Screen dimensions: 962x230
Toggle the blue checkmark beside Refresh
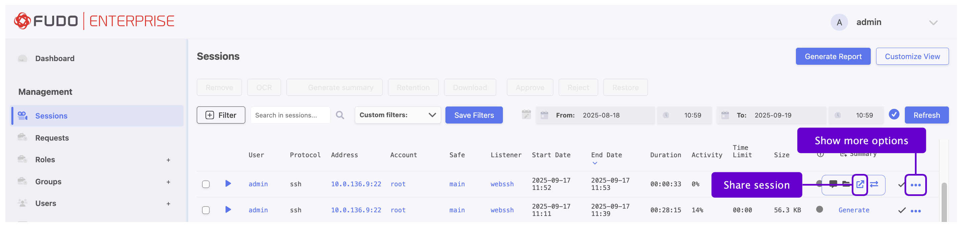[894, 114]
